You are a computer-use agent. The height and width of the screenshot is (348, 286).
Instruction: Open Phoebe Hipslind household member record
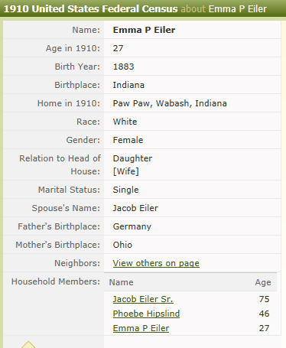[146, 314]
